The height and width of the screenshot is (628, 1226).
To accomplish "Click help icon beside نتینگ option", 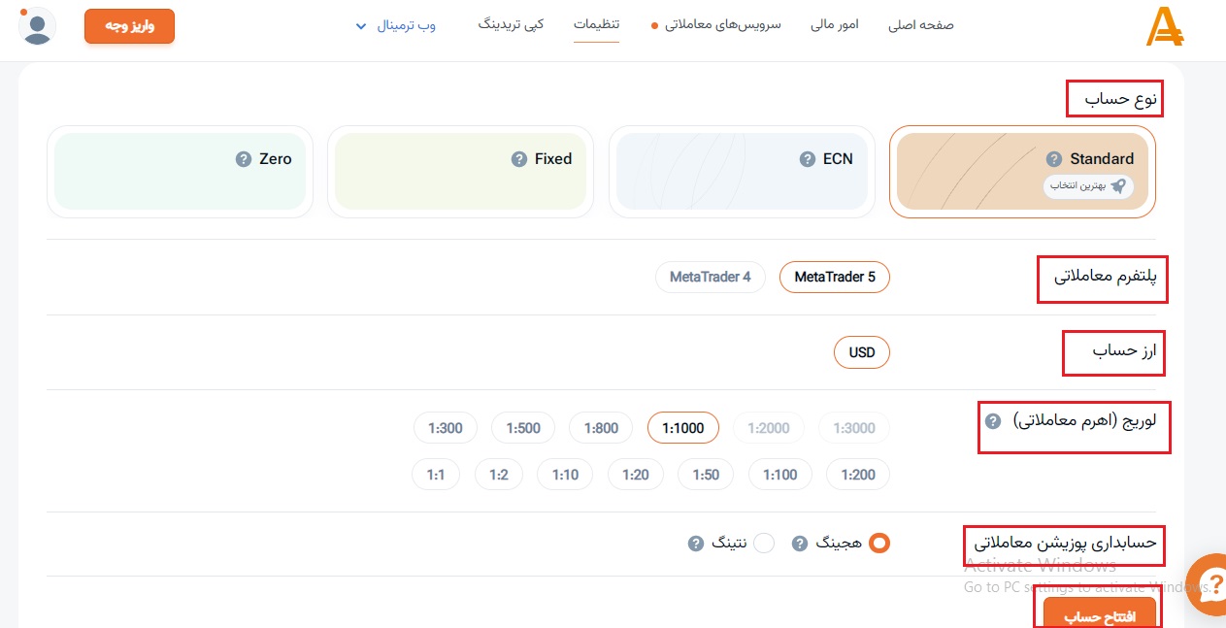I will point(695,544).
